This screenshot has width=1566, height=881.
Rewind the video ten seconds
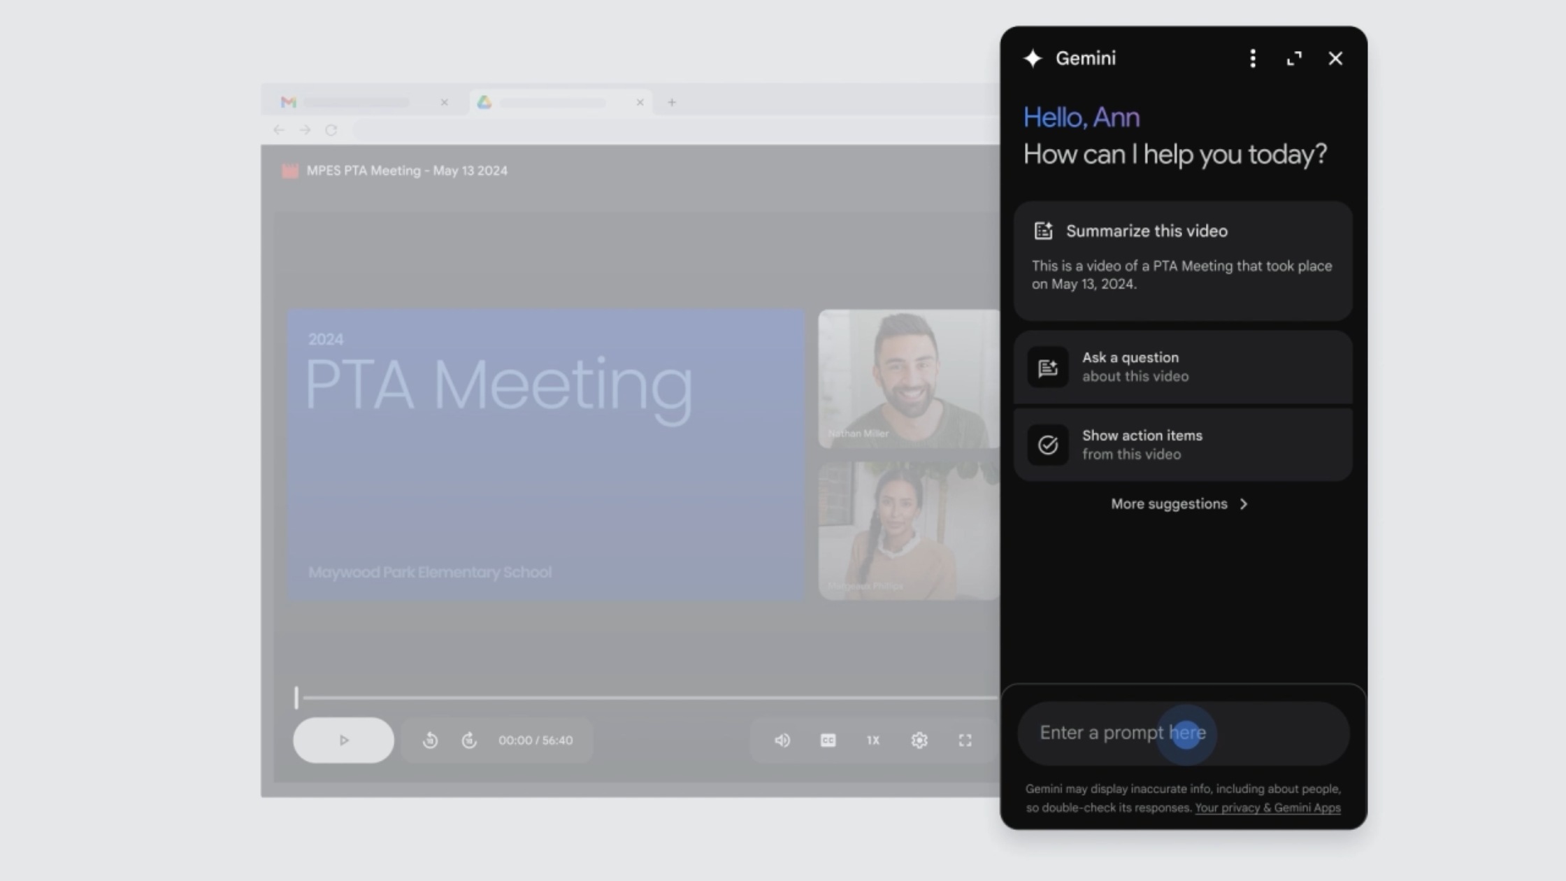[x=430, y=740]
